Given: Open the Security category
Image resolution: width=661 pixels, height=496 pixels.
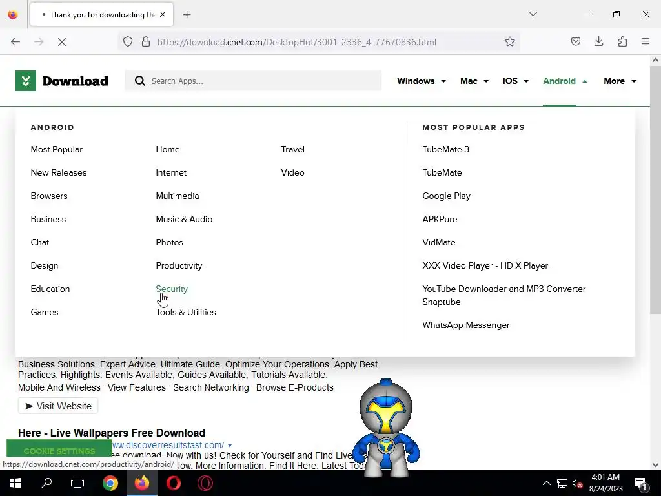Looking at the screenshot, I should click(x=172, y=289).
